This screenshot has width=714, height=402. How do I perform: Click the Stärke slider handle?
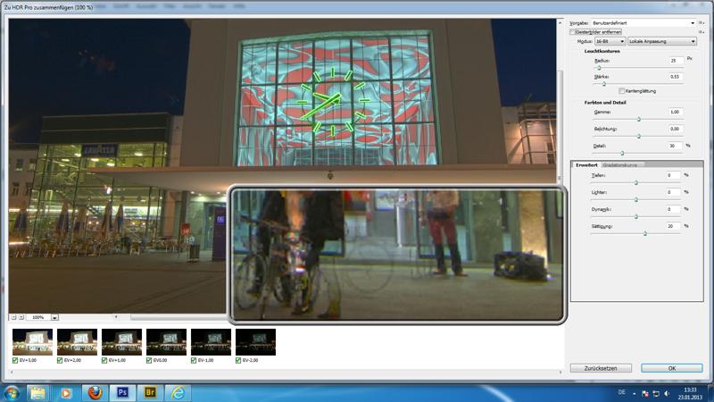pos(604,84)
